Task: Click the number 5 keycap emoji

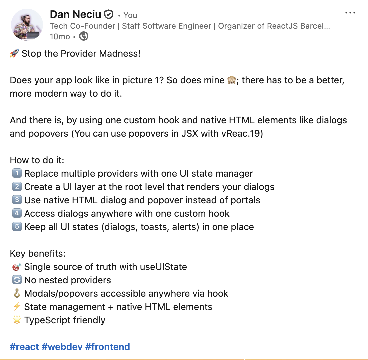Action: (x=16, y=227)
